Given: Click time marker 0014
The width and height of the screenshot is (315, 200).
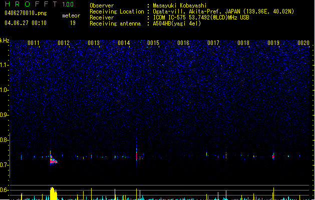Looking at the screenshot, I should 124,43.
